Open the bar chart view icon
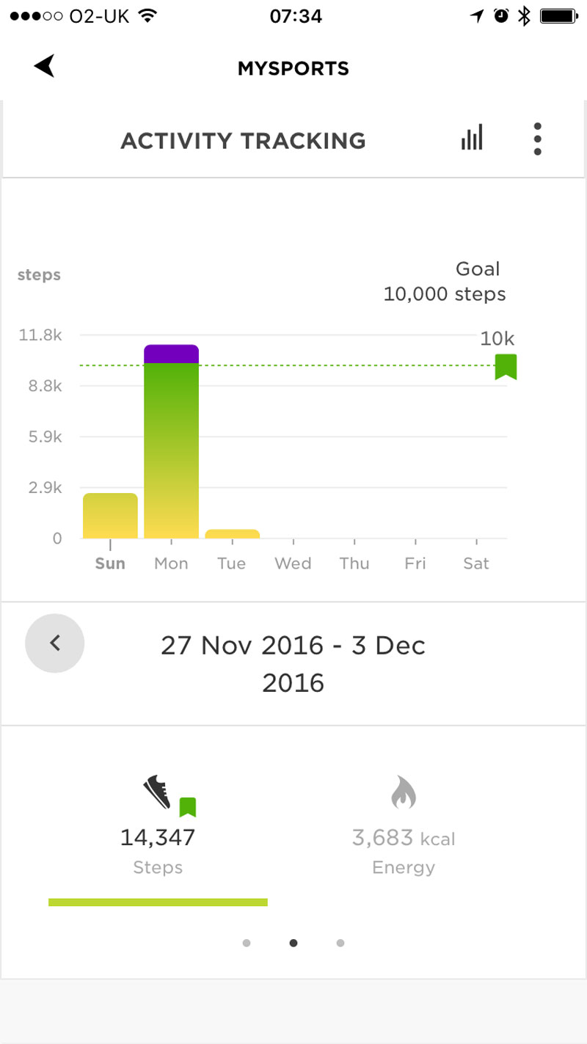 pos(472,137)
